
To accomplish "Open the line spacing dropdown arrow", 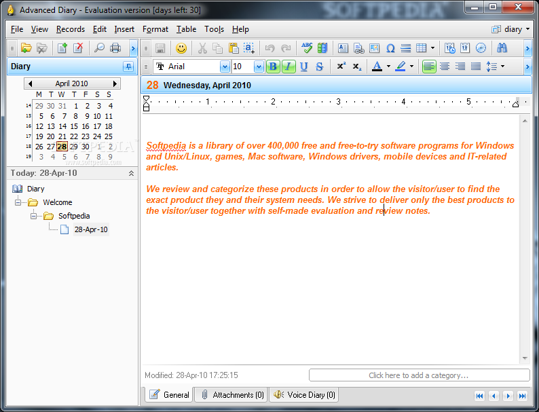I will 502,67.
